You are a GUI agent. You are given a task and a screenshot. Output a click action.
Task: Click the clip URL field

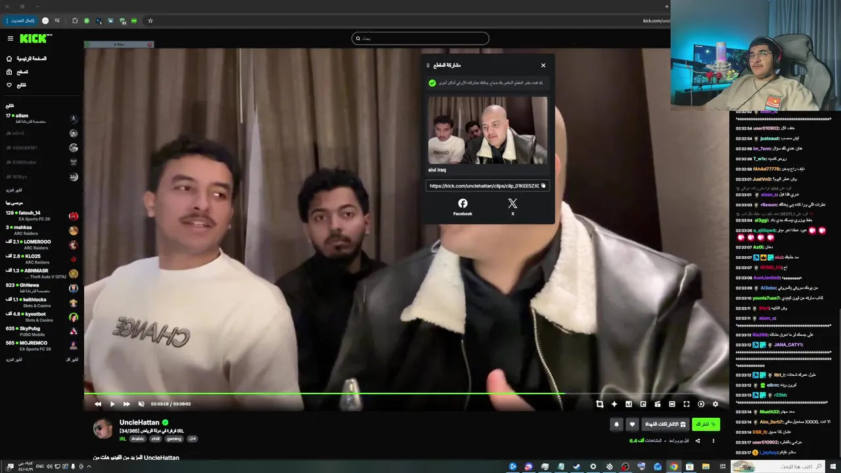point(487,186)
